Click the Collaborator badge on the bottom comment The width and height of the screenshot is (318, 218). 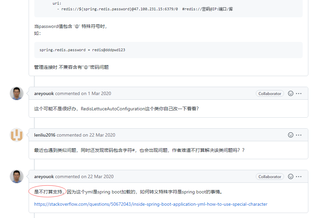click(270, 176)
